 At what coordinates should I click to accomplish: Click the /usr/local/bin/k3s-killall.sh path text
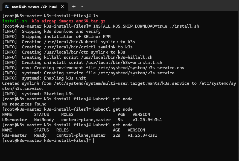pyautogui.click(x=116, y=57)
